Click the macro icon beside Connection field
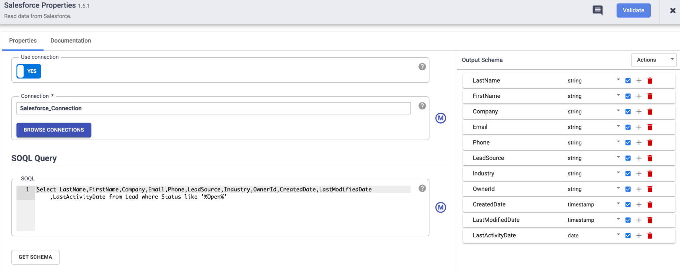The width and height of the screenshot is (680, 270). click(441, 118)
